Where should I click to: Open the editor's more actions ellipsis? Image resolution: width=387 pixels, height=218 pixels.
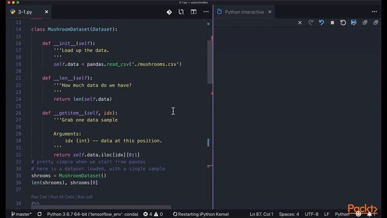(x=206, y=12)
